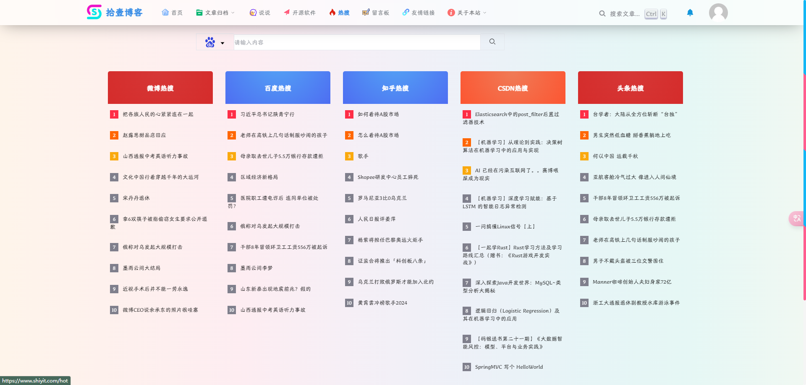The image size is (806, 385).
Task: Open the Baidu search engine selector
Action: (x=215, y=42)
